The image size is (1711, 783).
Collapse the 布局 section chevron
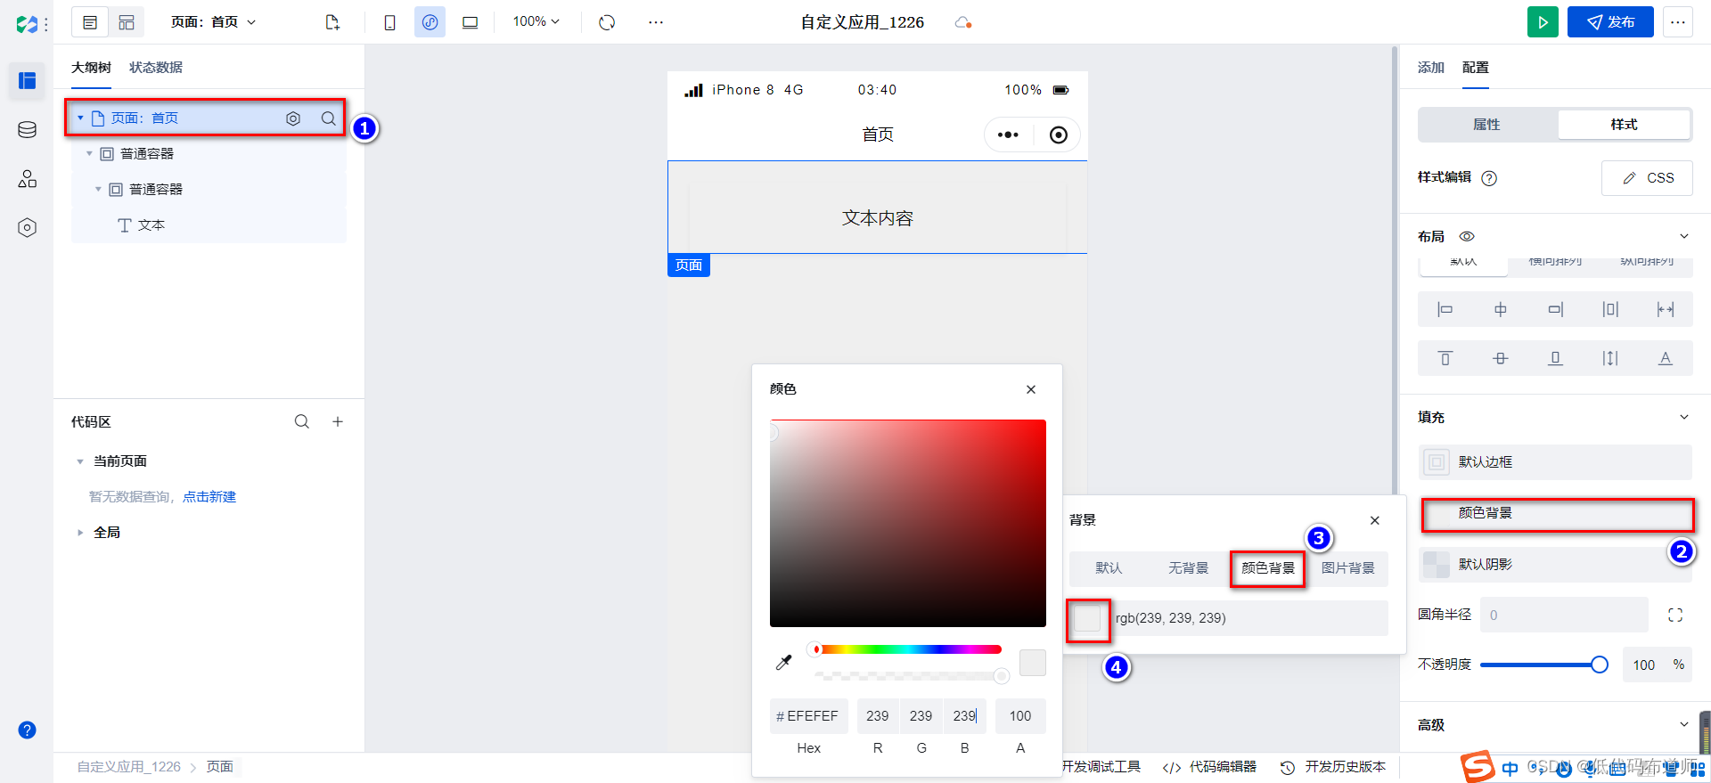[1684, 236]
